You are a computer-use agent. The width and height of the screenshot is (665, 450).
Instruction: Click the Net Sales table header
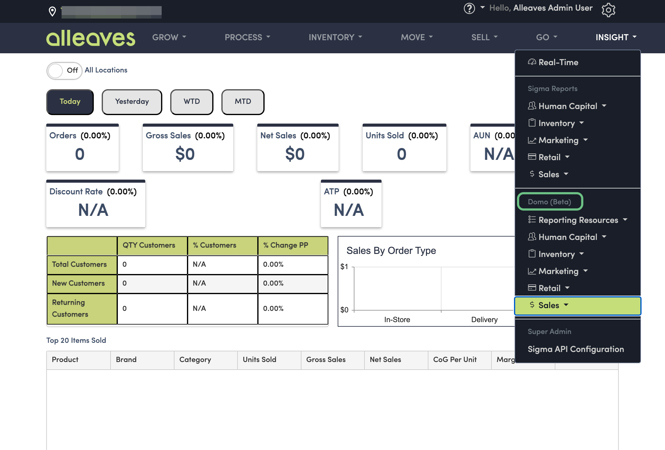pyautogui.click(x=396, y=360)
